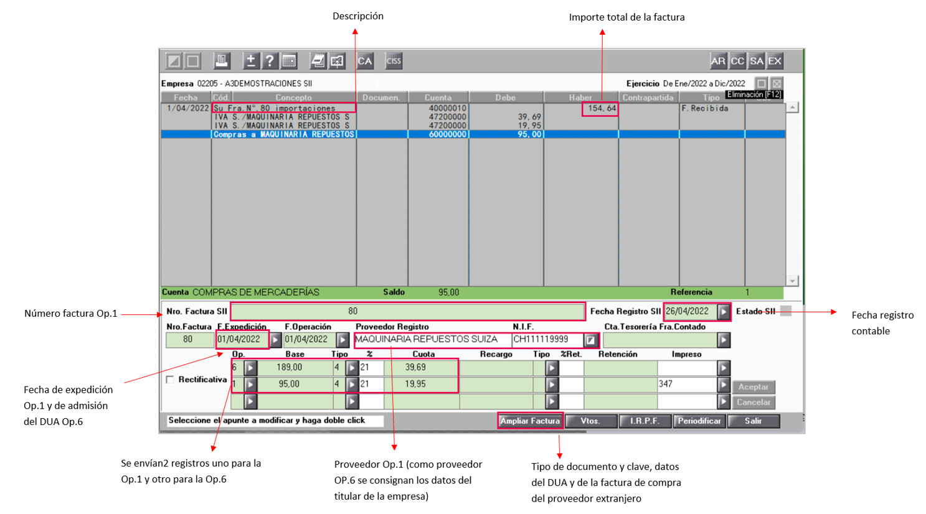This screenshot has width=926, height=514.
Task: Click the CISS toolbar button
Action: pos(394,60)
